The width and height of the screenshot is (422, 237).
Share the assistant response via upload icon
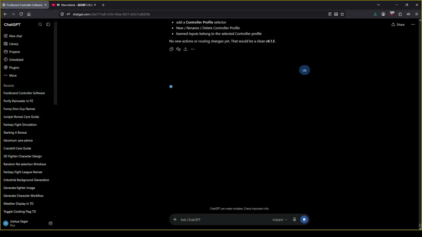coord(186,49)
